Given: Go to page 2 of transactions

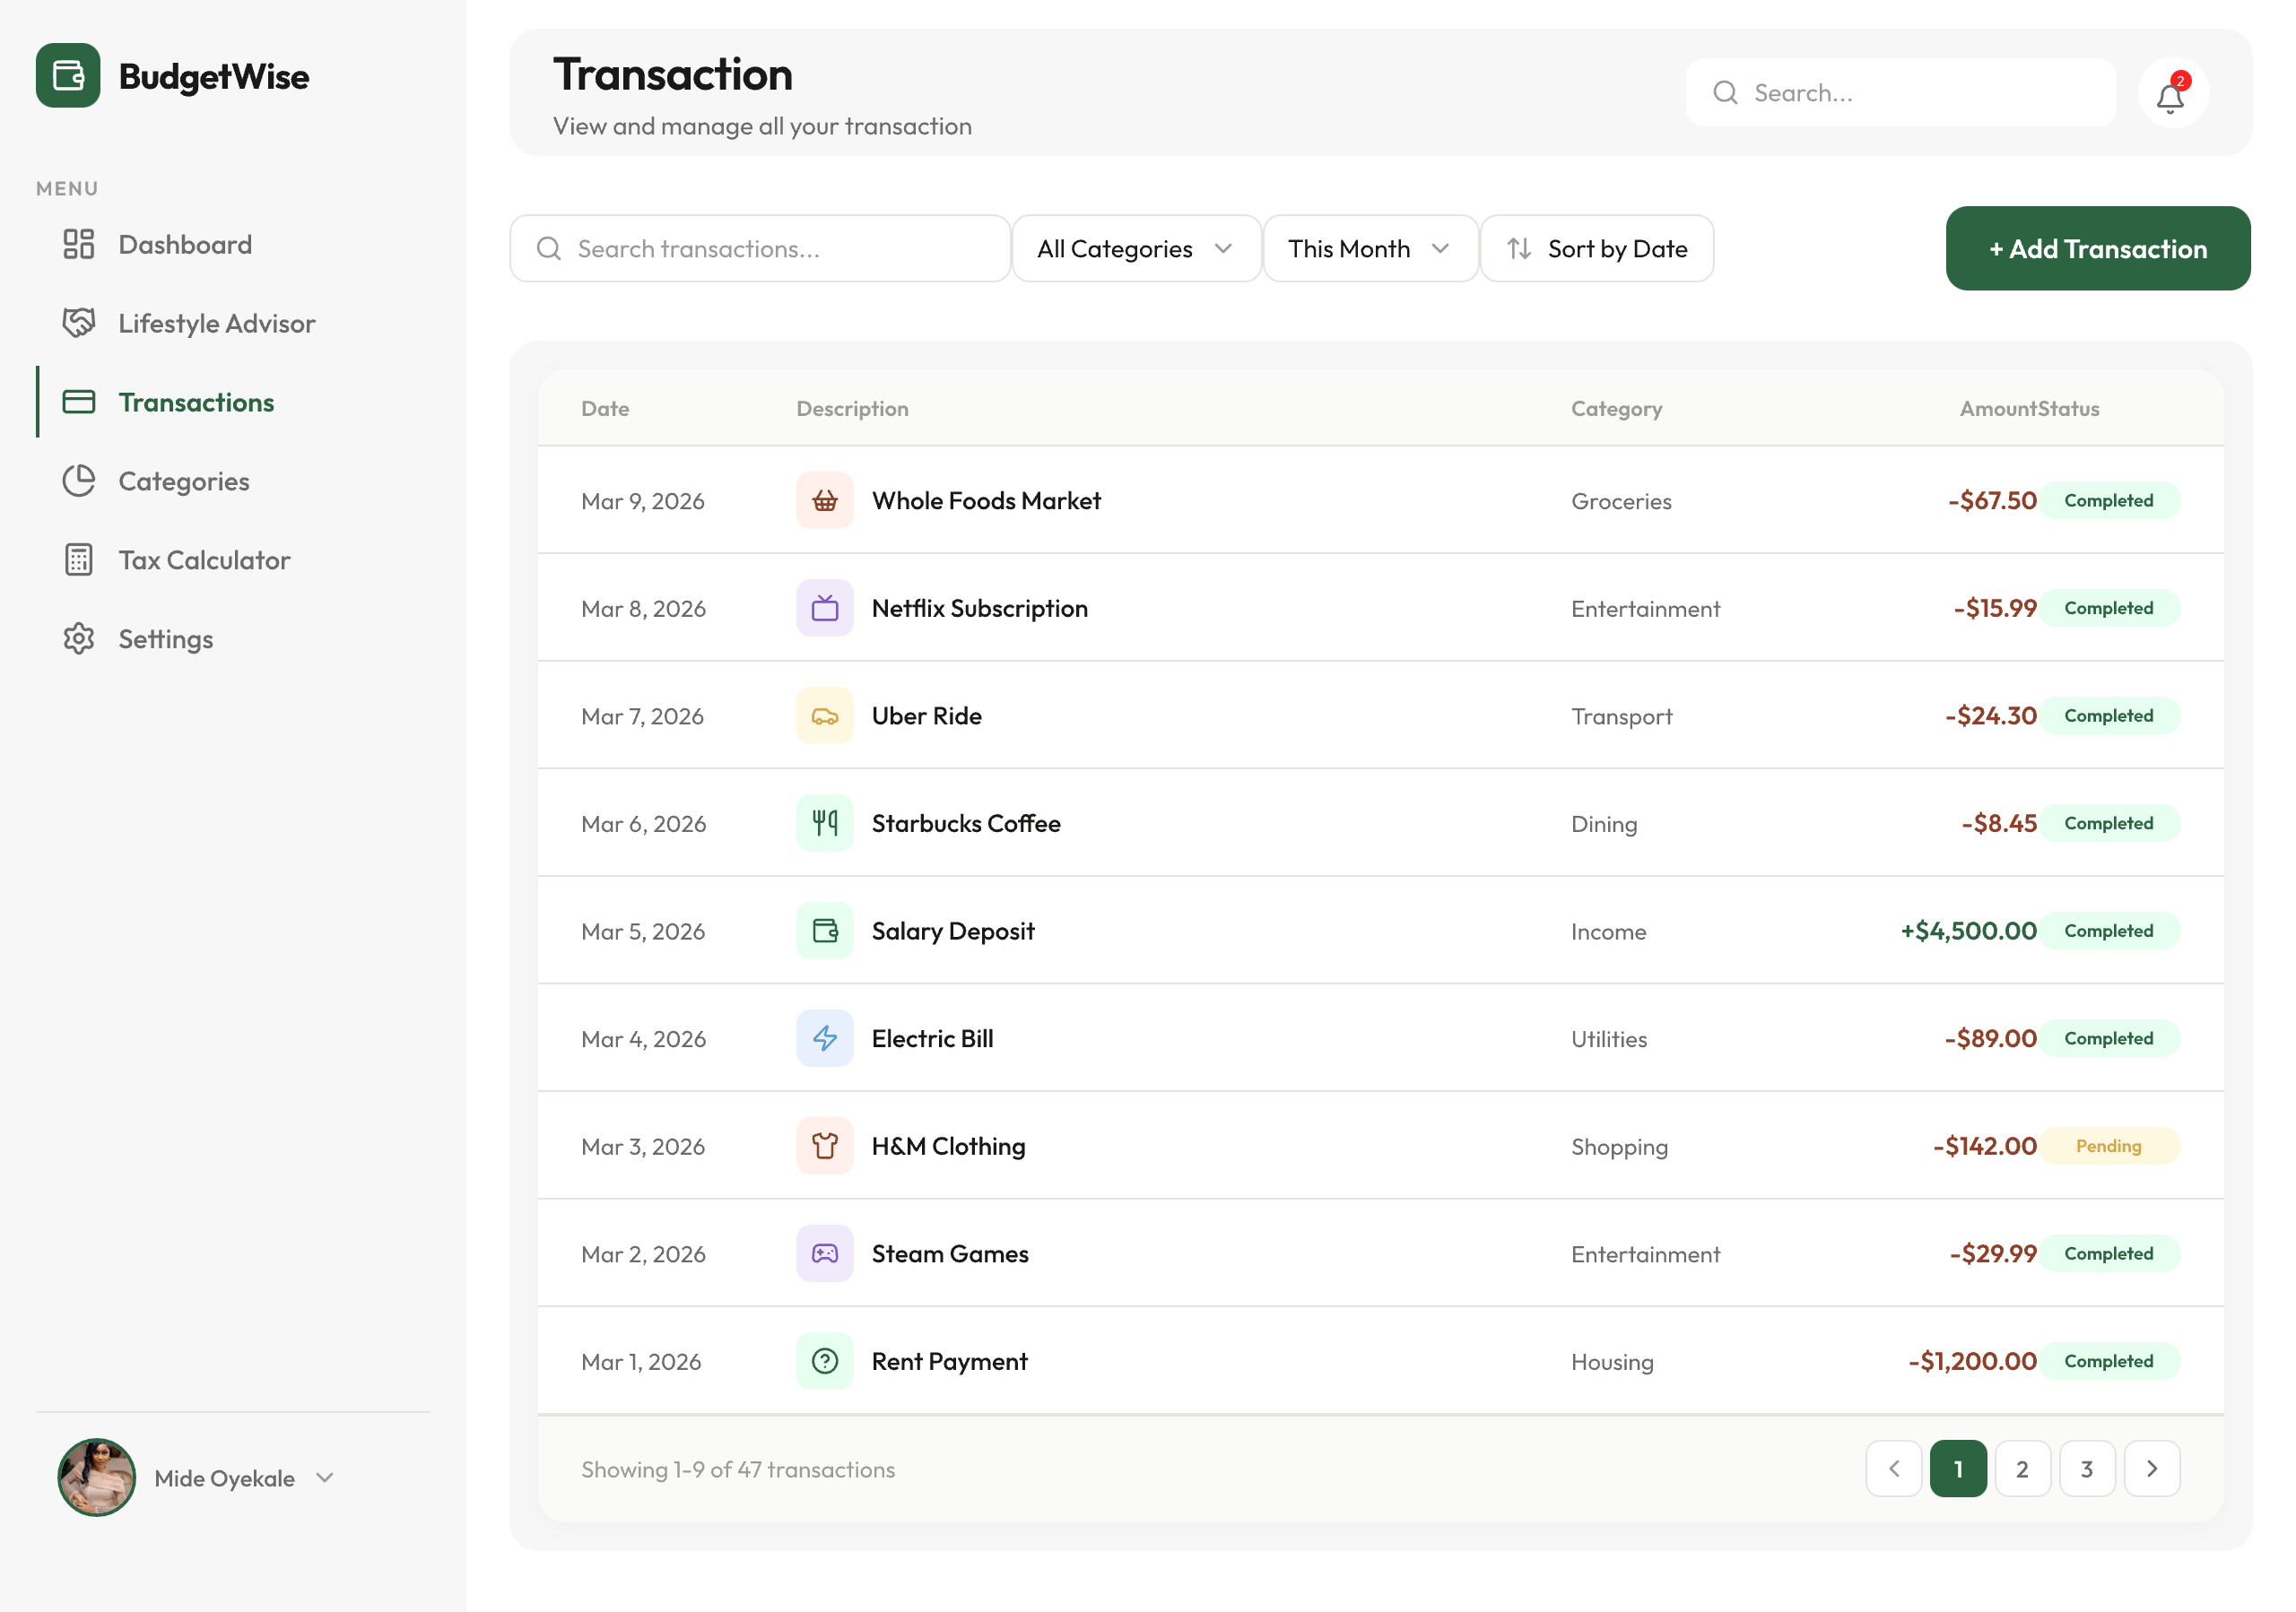Looking at the screenshot, I should coord(2021,1469).
